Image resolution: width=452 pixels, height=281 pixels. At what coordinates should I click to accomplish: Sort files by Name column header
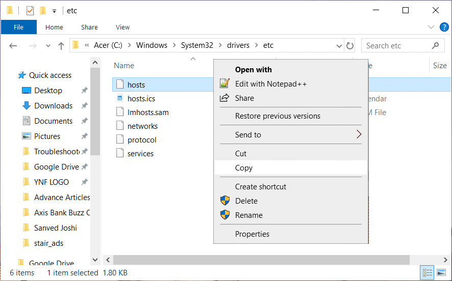click(x=124, y=66)
